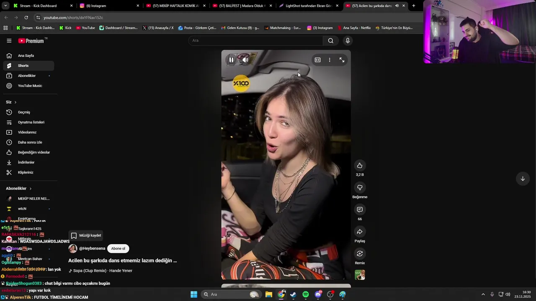Toggle captions on the Short
The width and height of the screenshot is (536, 301).
317,60
